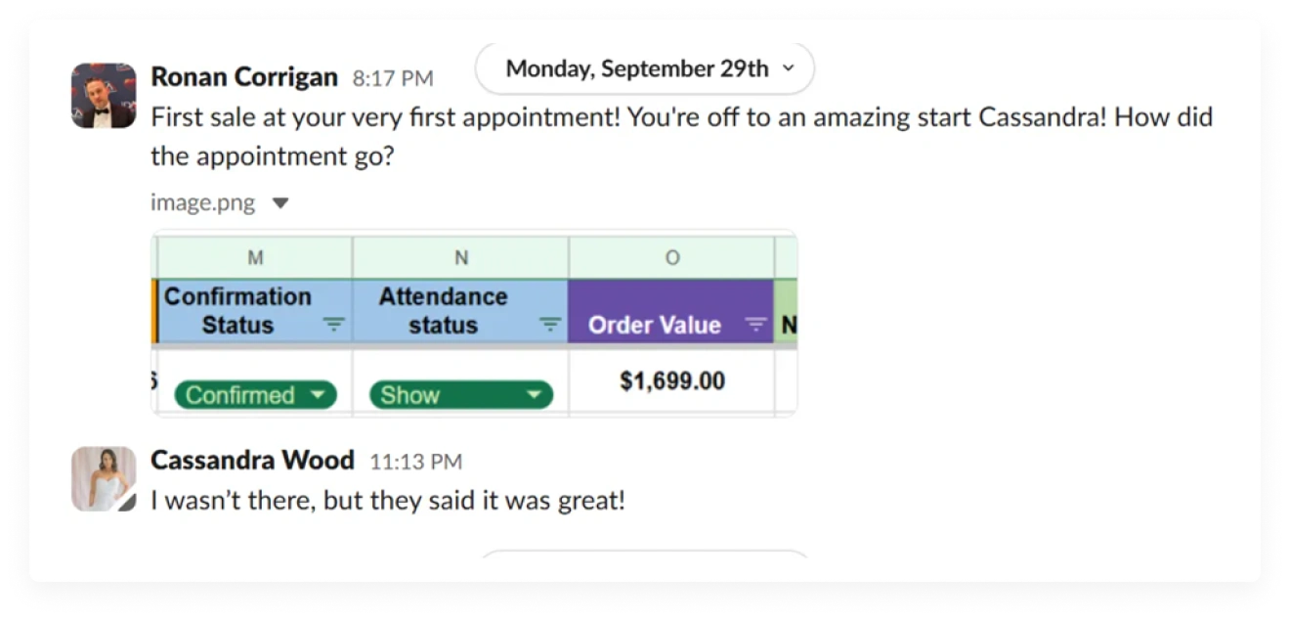Select column M header in spreadsheet
The width and height of the screenshot is (1290, 621).
[255, 257]
